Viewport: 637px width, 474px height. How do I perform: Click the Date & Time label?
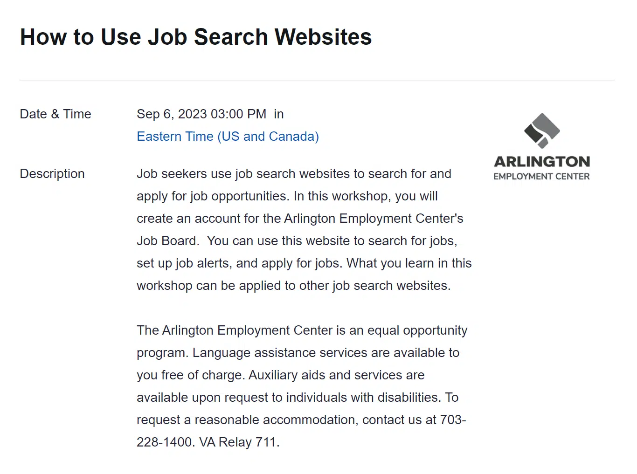pyautogui.click(x=55, y=114)
